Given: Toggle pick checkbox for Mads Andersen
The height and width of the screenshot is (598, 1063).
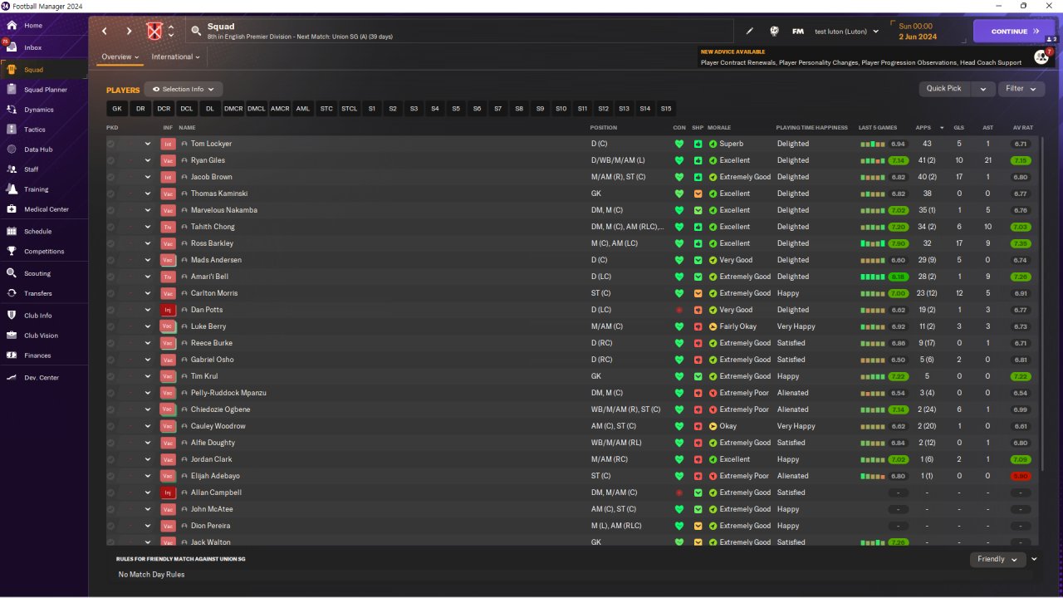Looking at the screenshot, I should (x=111, y=260).
